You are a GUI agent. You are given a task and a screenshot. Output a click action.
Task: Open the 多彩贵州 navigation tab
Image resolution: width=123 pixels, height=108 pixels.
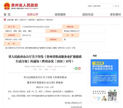(x=115, y=14)
